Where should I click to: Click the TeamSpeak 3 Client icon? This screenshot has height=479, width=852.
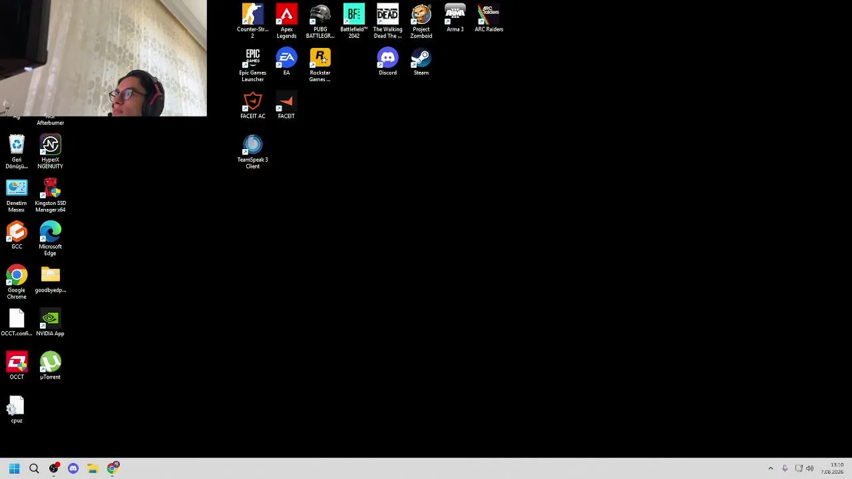[x=252, y=152]
